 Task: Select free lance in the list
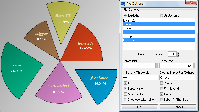click(x=159, y=40)
